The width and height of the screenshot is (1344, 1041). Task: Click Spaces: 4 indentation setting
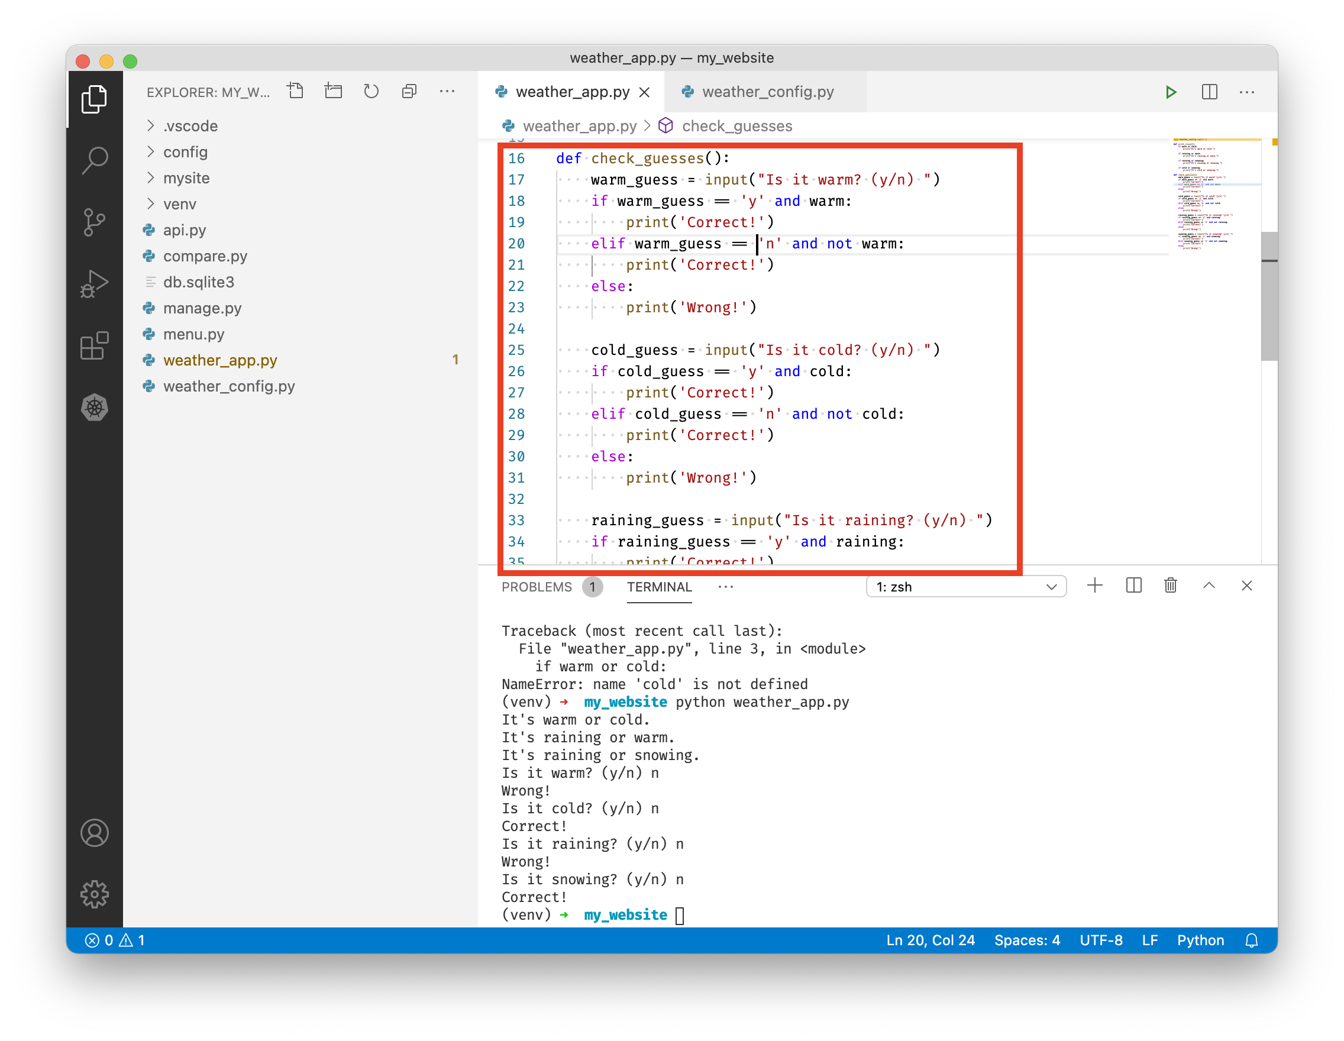click(x=1026, y=940)
